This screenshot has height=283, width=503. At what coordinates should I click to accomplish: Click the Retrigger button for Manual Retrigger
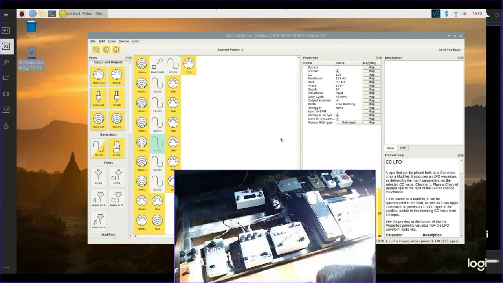(349, 123)
